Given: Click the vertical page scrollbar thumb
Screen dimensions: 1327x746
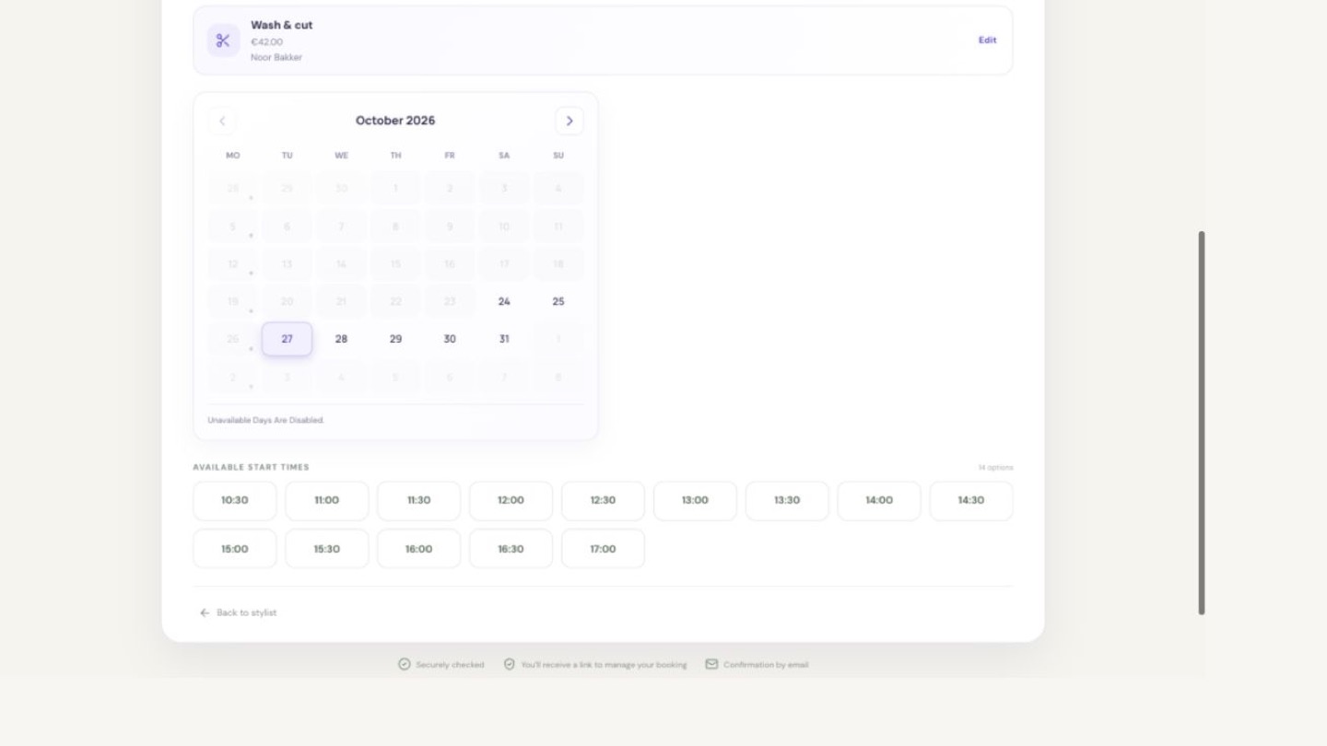Looking at the screenshot, I should tap(1202, 423).
